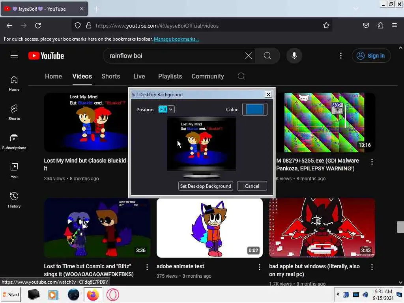Click the site padlock security icon
The height and width of the screenshot is (303, 404).
click(x=89, y=26)
